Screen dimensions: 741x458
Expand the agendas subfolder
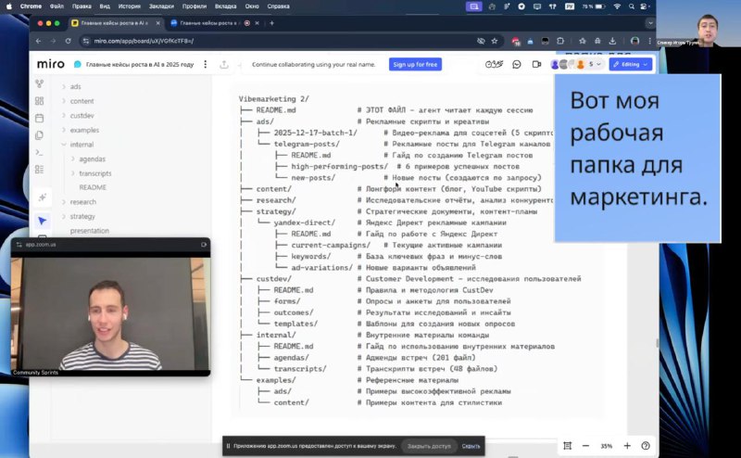73,159
